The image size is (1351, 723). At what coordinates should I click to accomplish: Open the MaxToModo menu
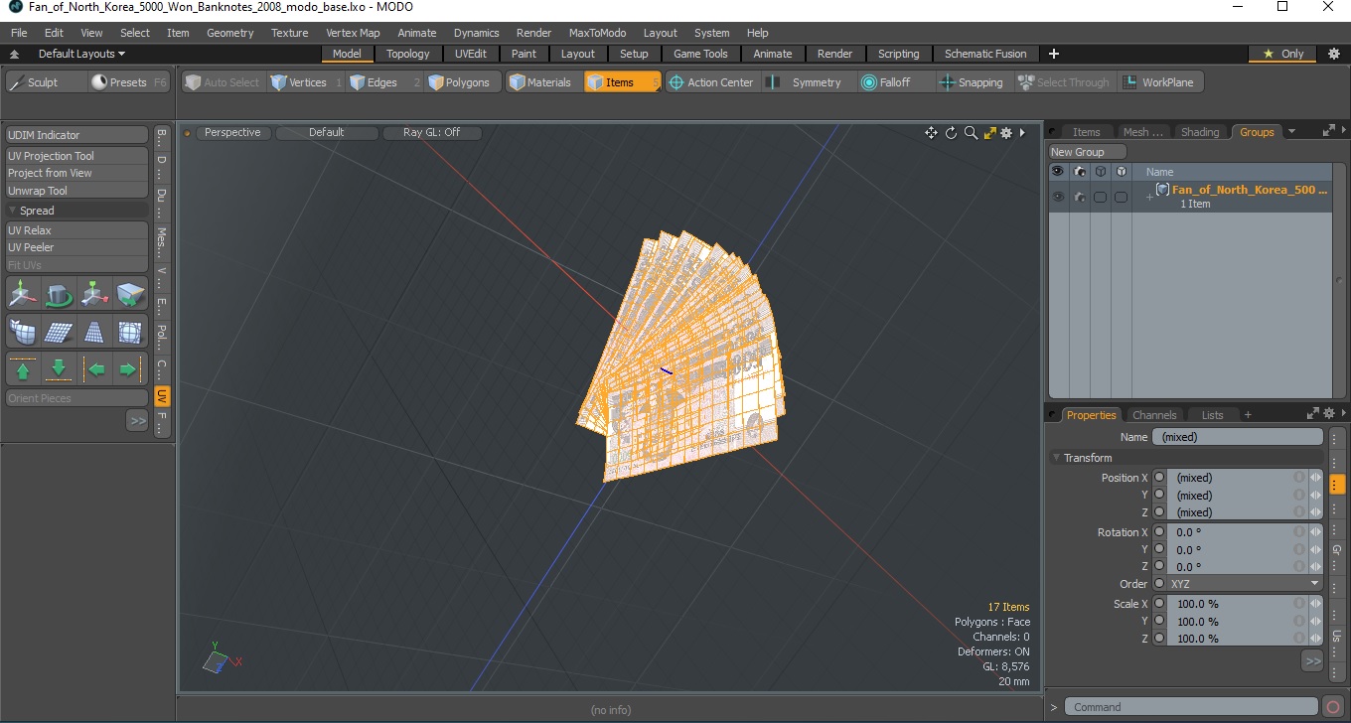pos(597,33)
